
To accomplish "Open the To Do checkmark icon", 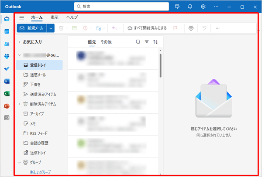I will [x=7, y=68].
